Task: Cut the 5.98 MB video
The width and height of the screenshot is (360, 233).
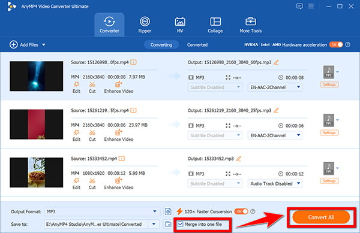Action: [x=92, y=183]
